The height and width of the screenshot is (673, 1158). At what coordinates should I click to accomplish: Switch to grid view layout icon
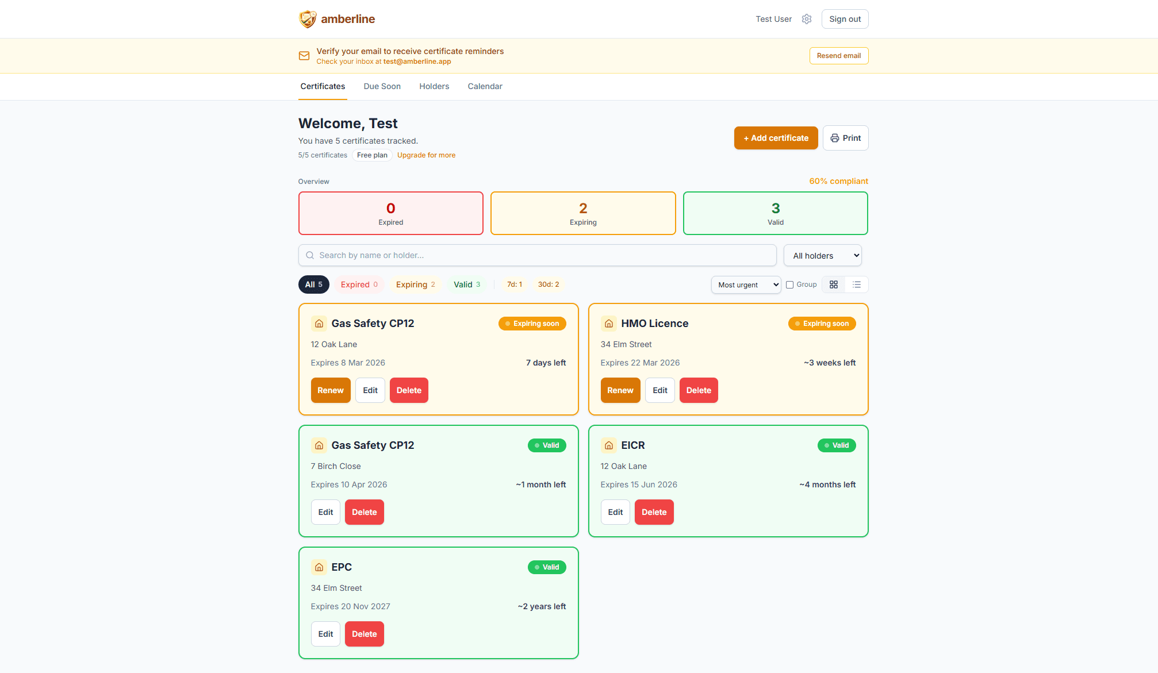coord(833,284)
